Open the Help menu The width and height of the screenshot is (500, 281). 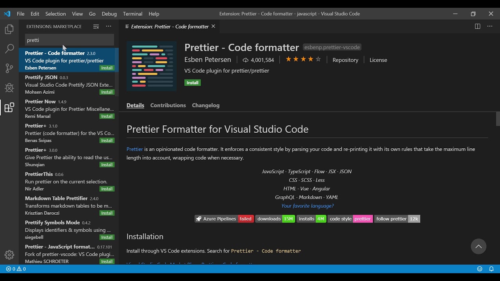[x=154, y=14]
